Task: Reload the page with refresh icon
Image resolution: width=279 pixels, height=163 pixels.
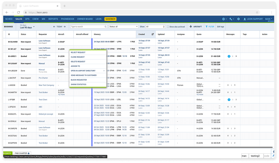Action: 18,12
